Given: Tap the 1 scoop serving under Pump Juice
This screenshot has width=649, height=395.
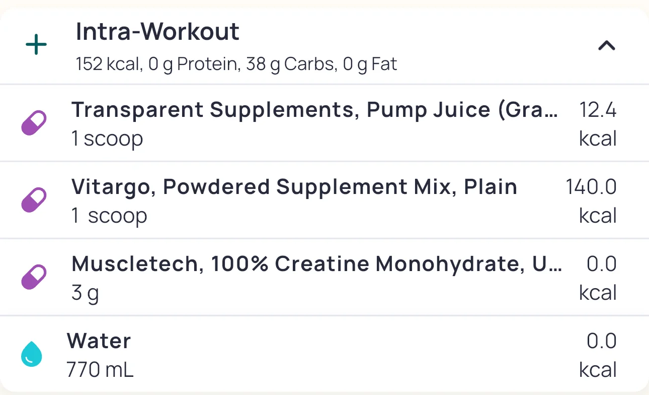Looking at the screenshot, I should tap(107, 139).
